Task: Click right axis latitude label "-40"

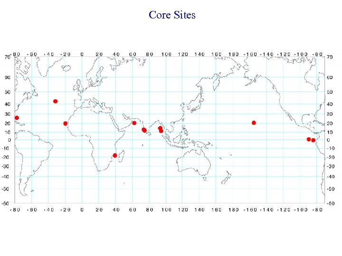Action: (x=331, y=176)
